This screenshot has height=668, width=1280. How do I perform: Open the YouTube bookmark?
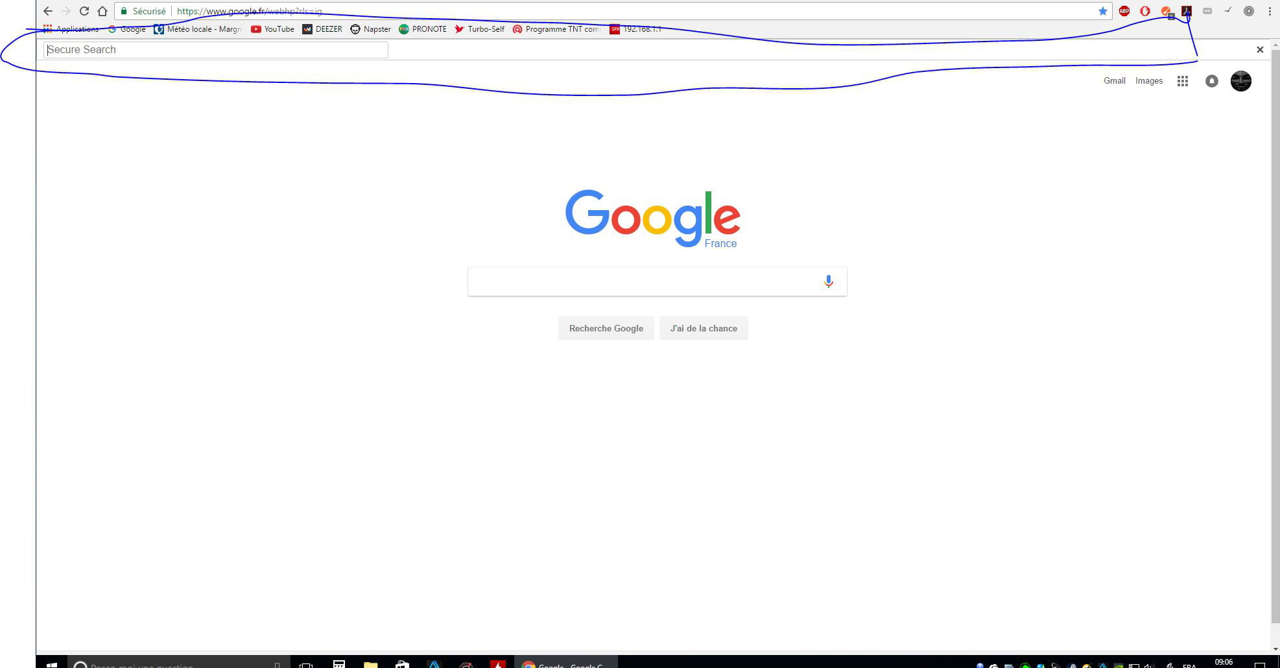tap(272, 29)
